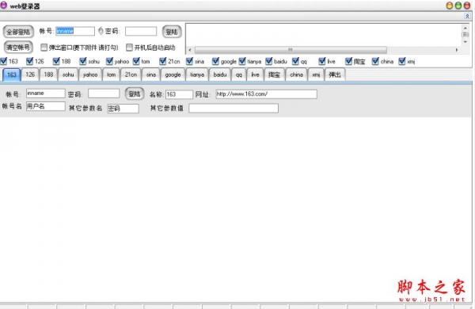Focus the 网址 URL field
Image resolution: width=475 pixels, height=309 pixels.
(x=266, y=94)
